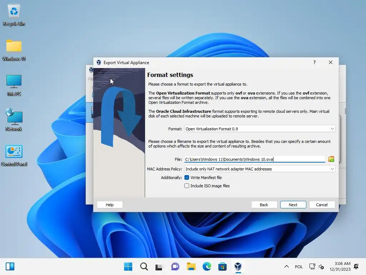This screenshot has height=275, width=366.
Task: Click into the File path field
Action: coord(254,159)
